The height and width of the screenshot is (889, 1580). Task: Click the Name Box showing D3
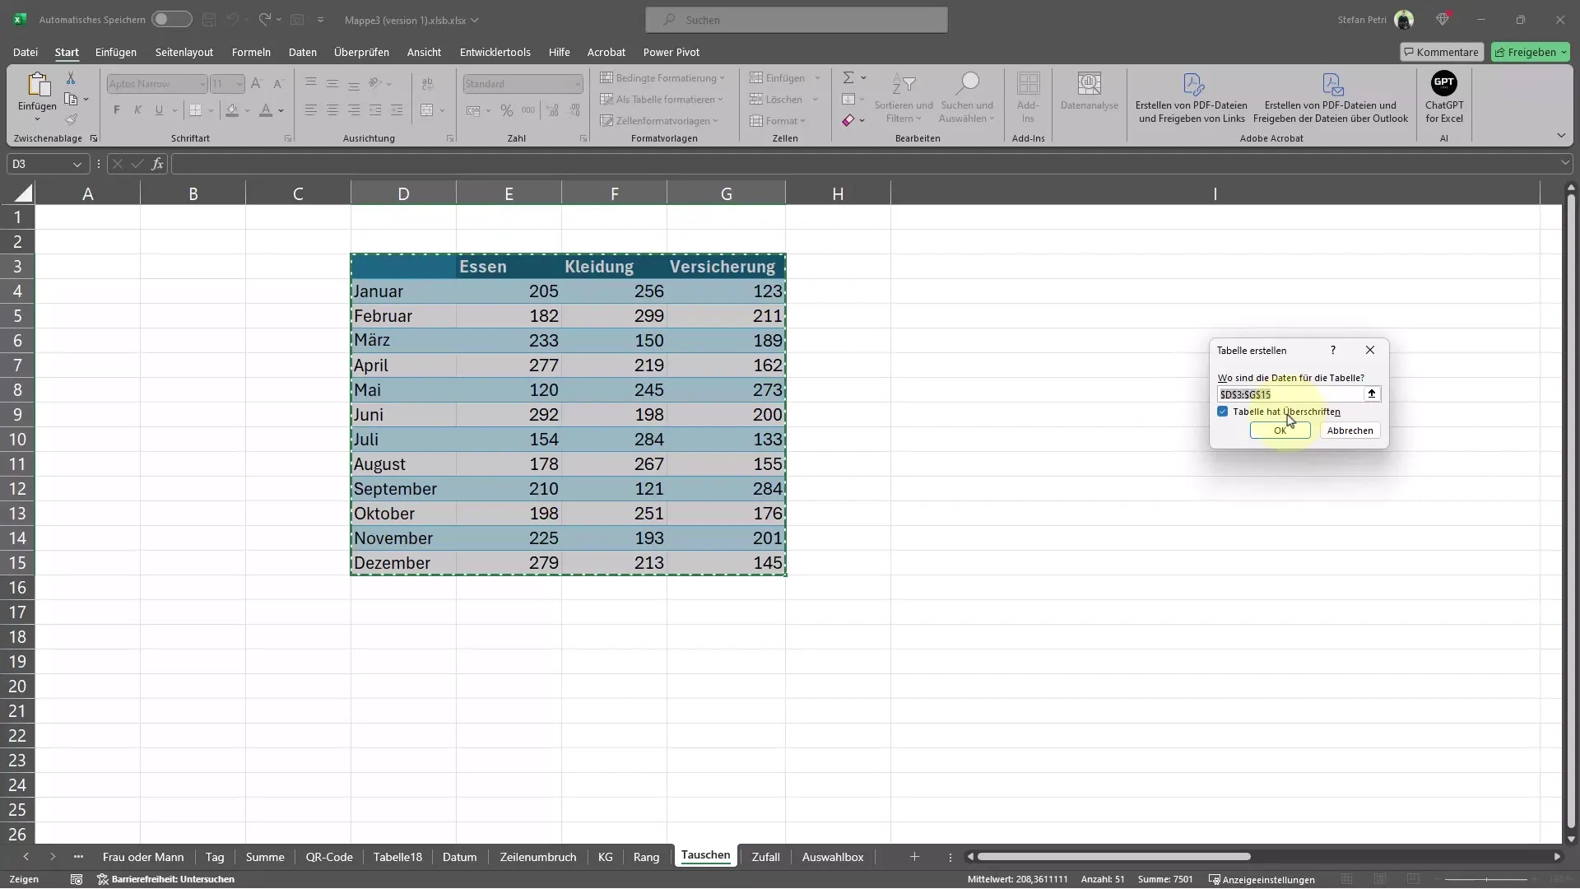pyautogui.click(x=47, y=164)
